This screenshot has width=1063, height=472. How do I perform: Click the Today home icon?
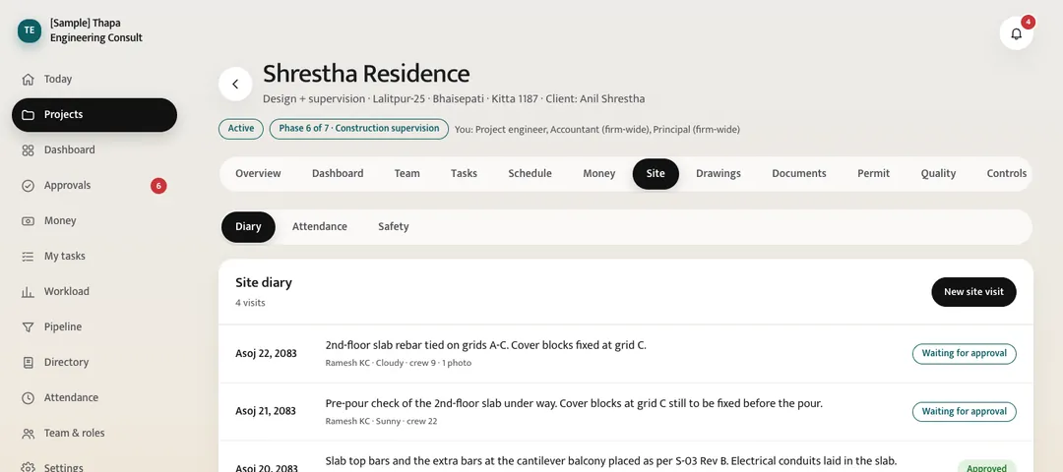(x=28, y=80)
